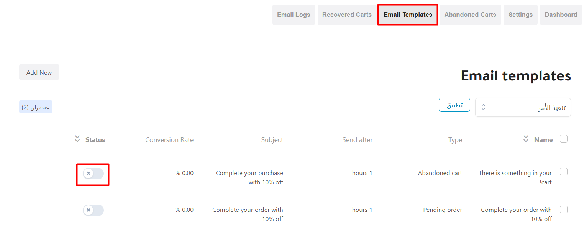Click the sort arrows beside Status
The image size is (584, 236).
pos(77,139)
